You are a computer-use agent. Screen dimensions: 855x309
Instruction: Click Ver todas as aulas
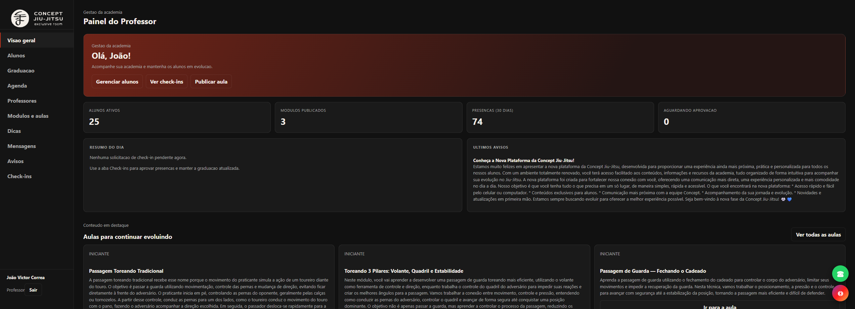click(x=818, y=235)
